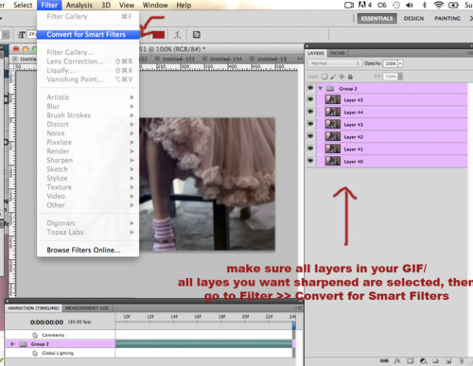The image size is (473, 366).
Task: Toggle lock transparent pixels icon
Action: [x=324, y=77]
